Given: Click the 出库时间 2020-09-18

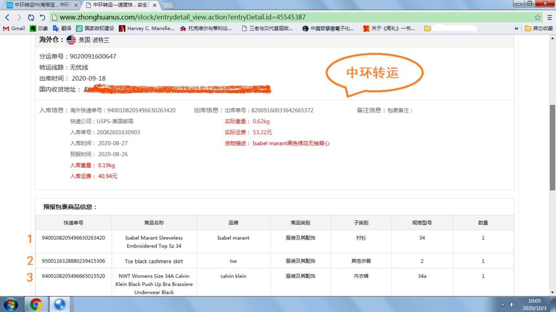Looking at the screenshot, I should pos(72,78).
